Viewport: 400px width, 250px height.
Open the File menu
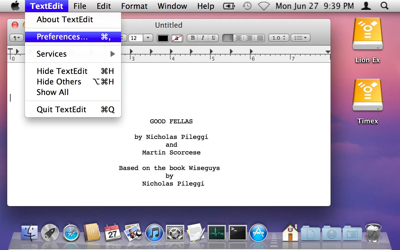(80, 6)
